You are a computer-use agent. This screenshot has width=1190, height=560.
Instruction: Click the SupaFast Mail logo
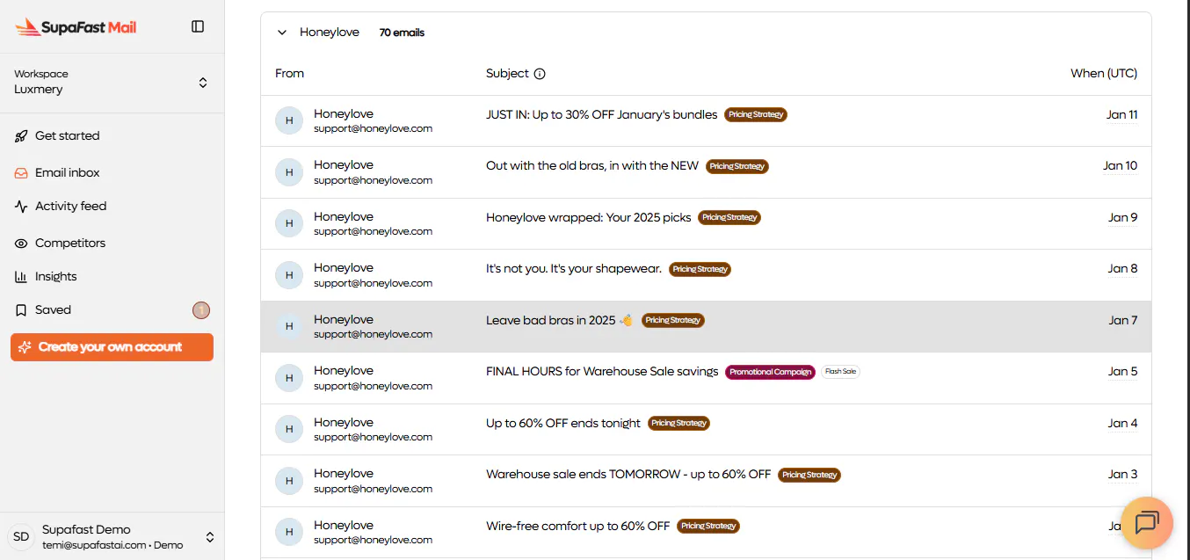coord(76,27)
